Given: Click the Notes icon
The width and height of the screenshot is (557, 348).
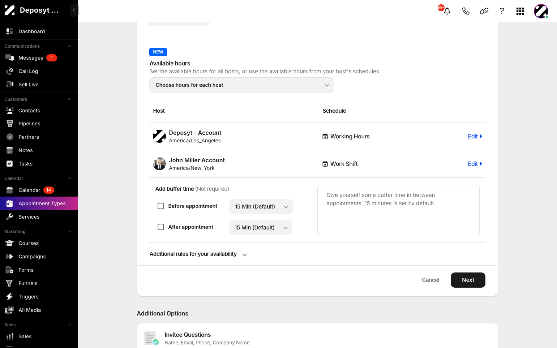Looking at the screenshot, I should click(10, 150).
